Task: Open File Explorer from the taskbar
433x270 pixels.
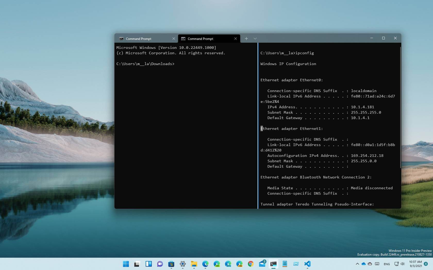Action: coord(194,264)
